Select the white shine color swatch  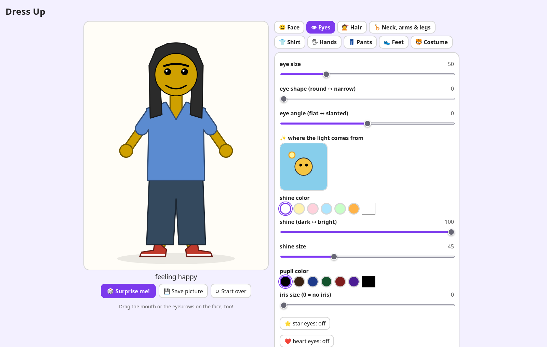(x=285, y=209)
